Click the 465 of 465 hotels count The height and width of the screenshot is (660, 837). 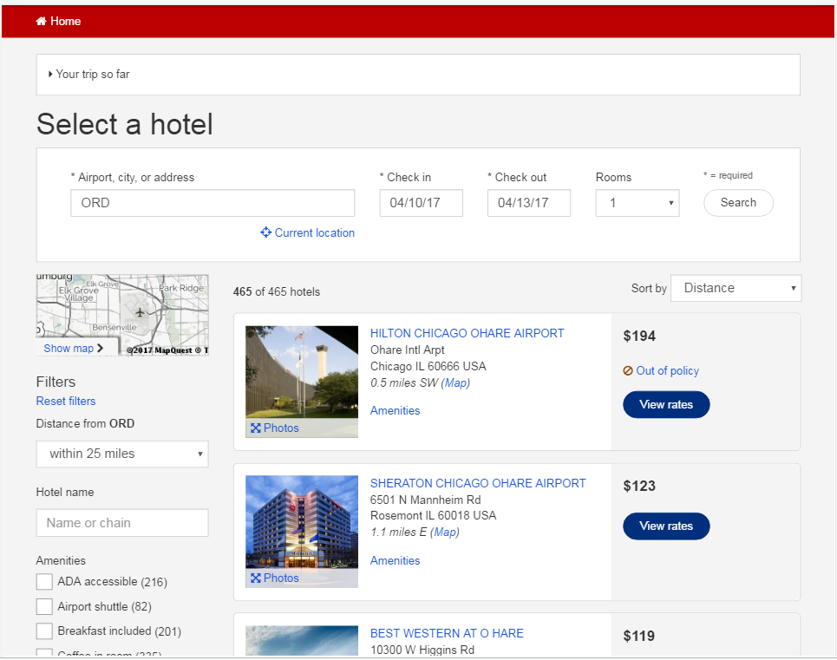277,292
